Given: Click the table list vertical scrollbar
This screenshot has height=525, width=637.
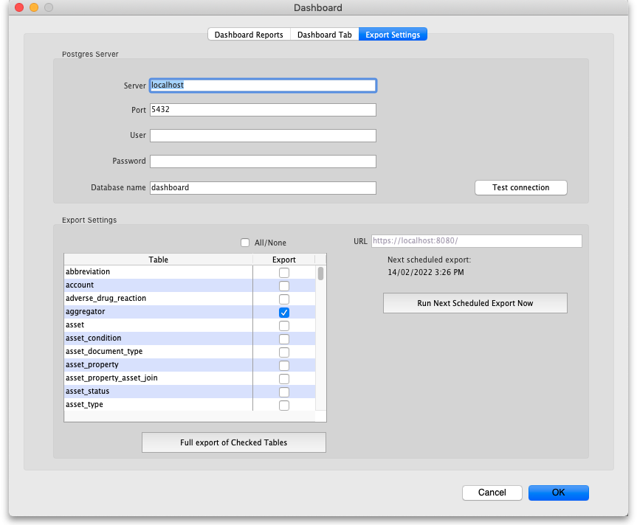Looking at the screenshot, I should click(x=321, y=274).
